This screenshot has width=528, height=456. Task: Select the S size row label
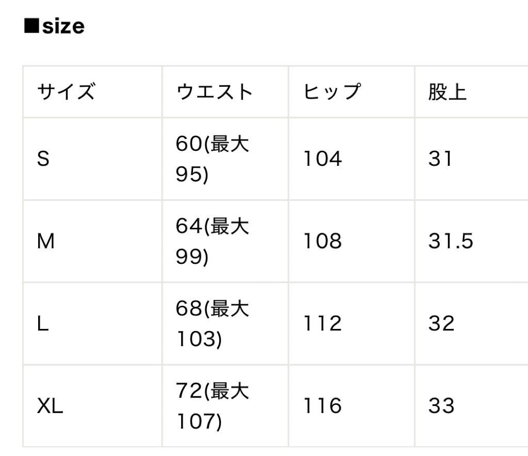[43, 159]
